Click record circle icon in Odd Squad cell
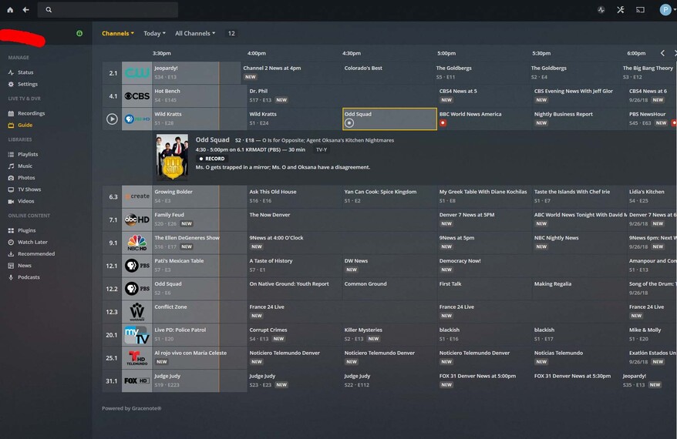Image resolution: width=677 pixels, height=439 pixels. [x=349, y=123]
